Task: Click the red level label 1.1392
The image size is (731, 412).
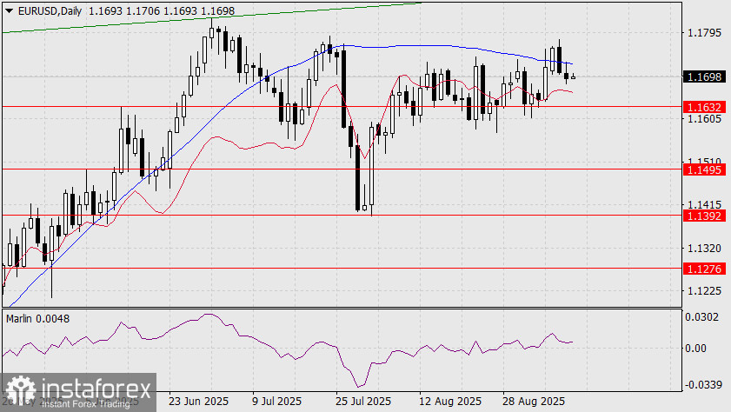Action: click(x=704, y=216)
